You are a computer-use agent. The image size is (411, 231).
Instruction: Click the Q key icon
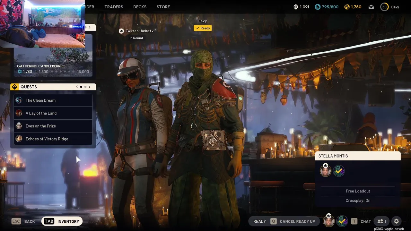(x=274, y=221)
